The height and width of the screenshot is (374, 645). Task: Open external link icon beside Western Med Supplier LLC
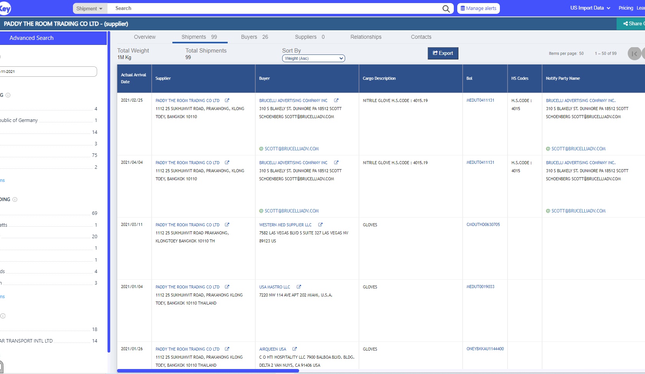coord(320,225)
